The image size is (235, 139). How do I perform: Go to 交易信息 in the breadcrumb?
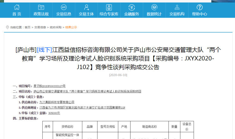tap(40, 27)
